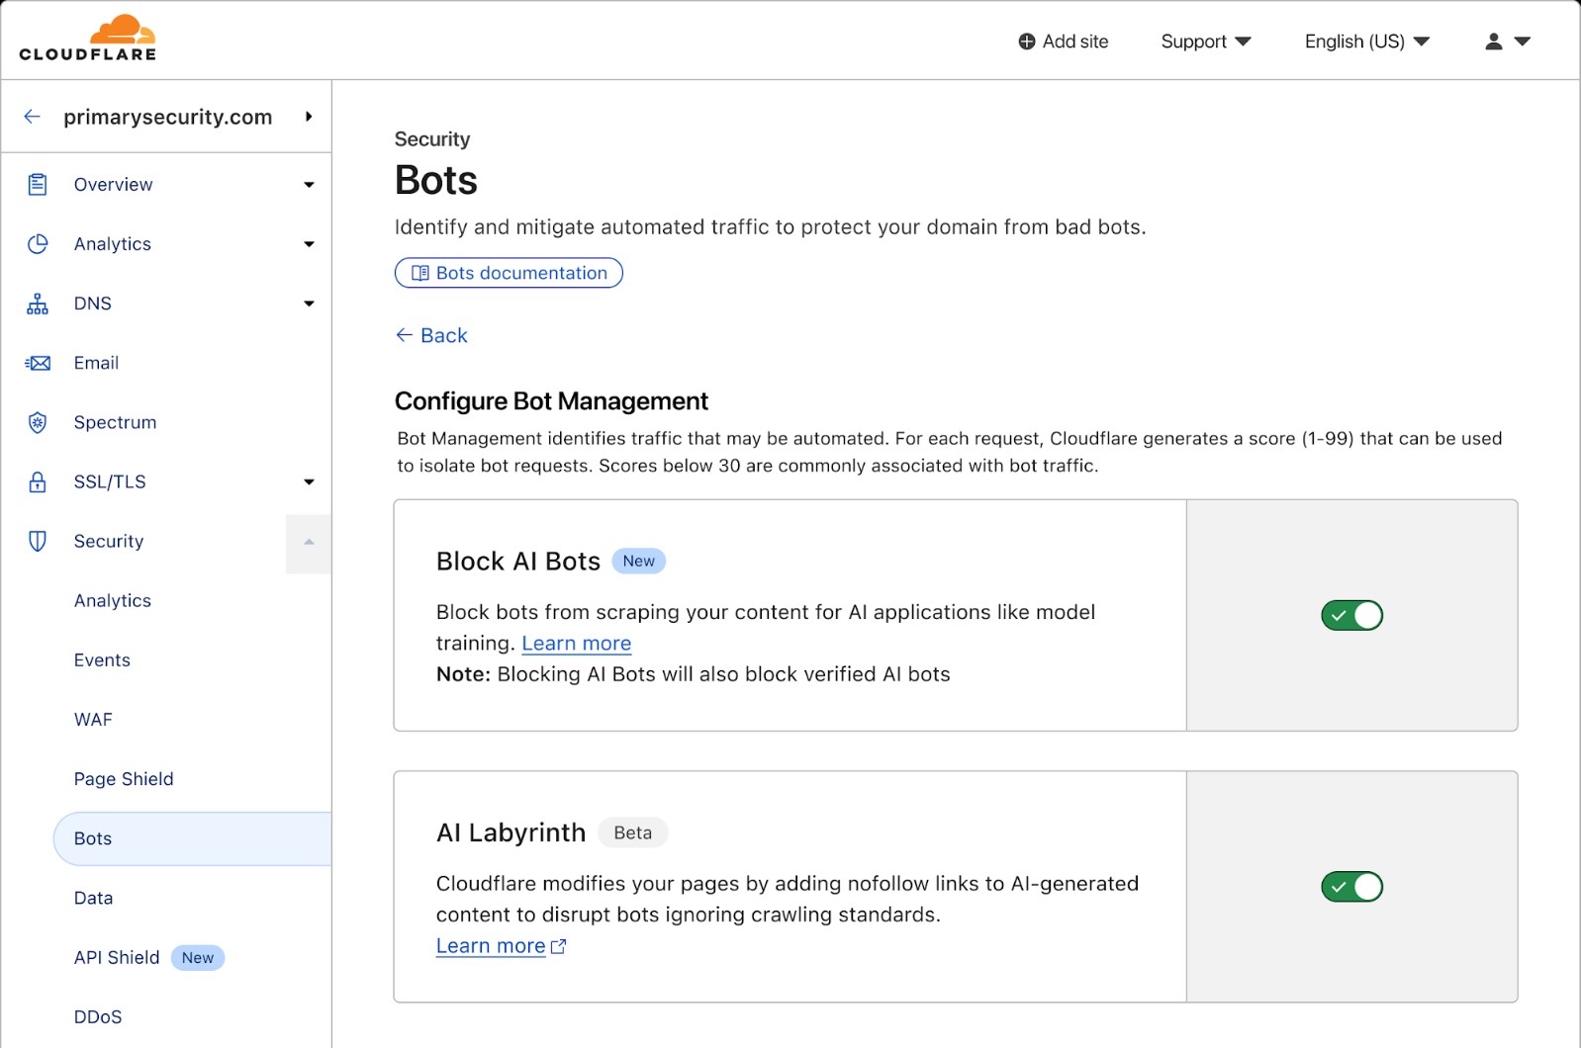
Task: Click the New badge beside API Shield
Action: tap(198, 958)
